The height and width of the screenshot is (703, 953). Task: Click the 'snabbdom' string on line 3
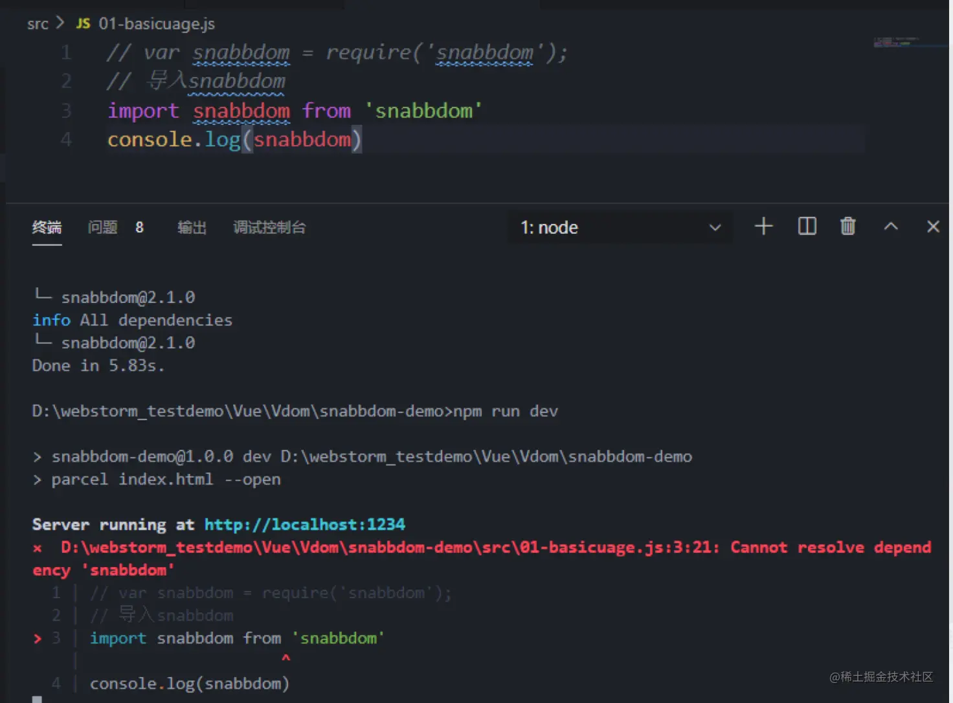(x=423, y=111)
